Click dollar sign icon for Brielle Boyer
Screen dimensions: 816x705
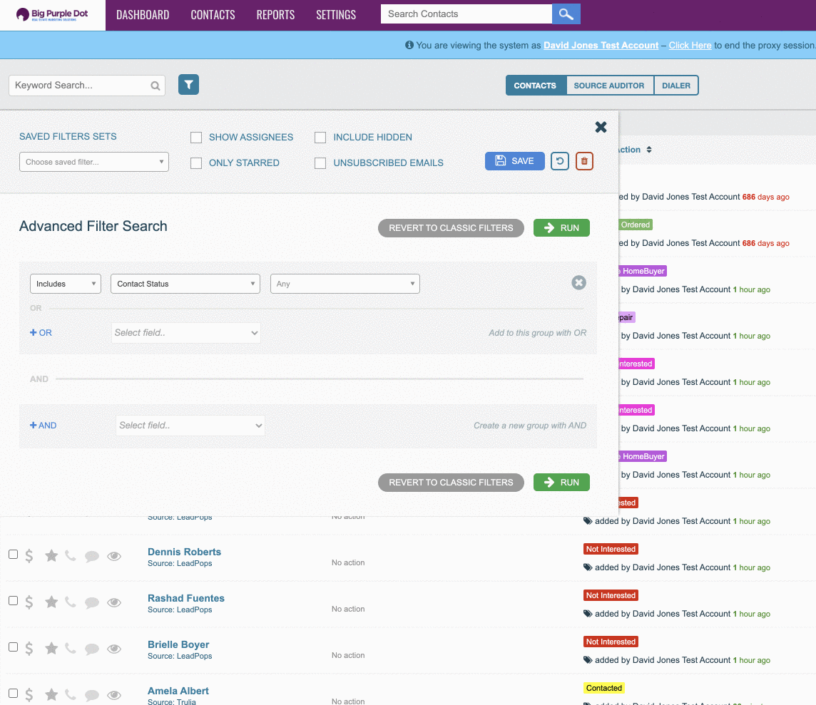29,649
